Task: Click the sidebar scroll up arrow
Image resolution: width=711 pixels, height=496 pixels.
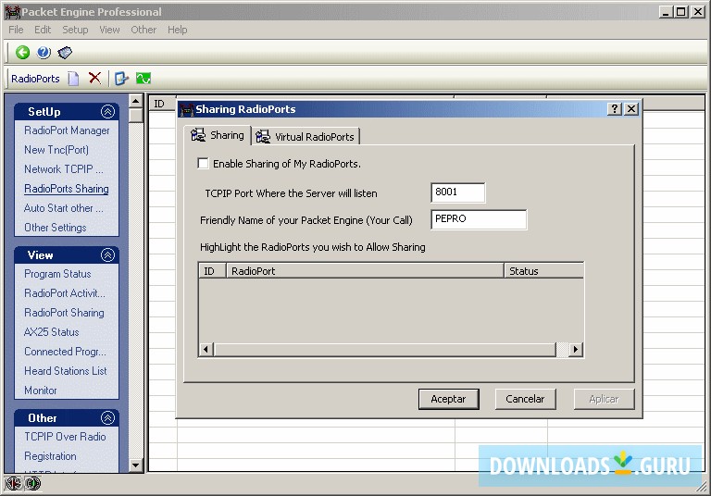Action: (135, 101)
